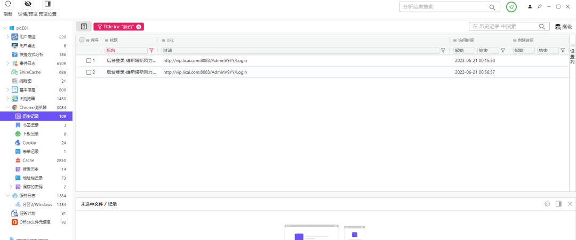Click 访问时间 结束 date field

pyautogui.click(x=488, y=50)
